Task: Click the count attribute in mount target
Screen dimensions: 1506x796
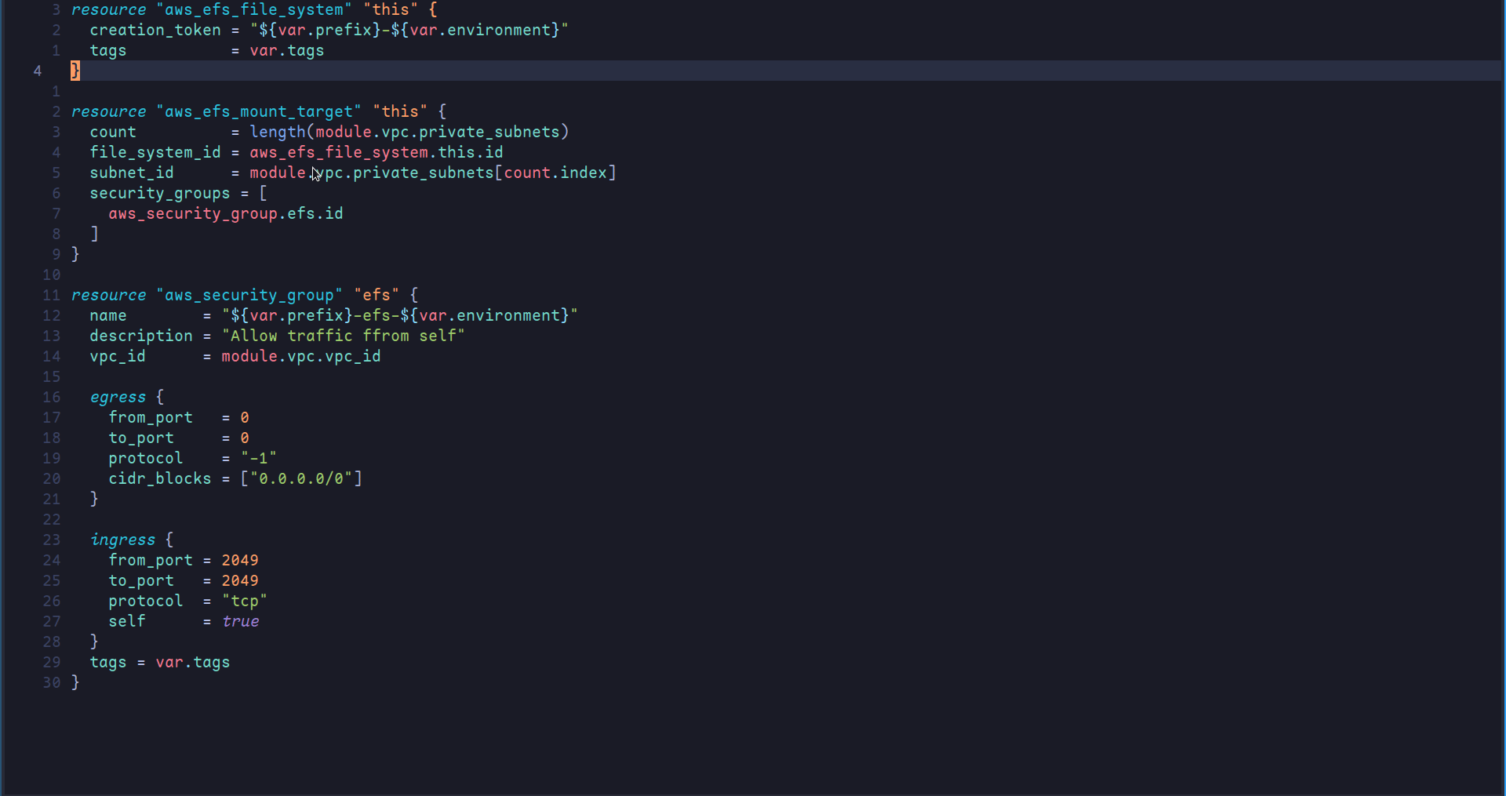Action: click(113, 132)
